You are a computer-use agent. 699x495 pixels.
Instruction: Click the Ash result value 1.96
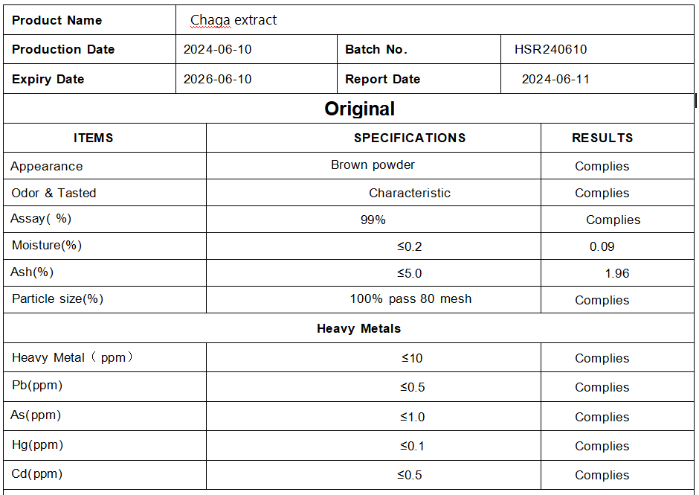point(617,273)
